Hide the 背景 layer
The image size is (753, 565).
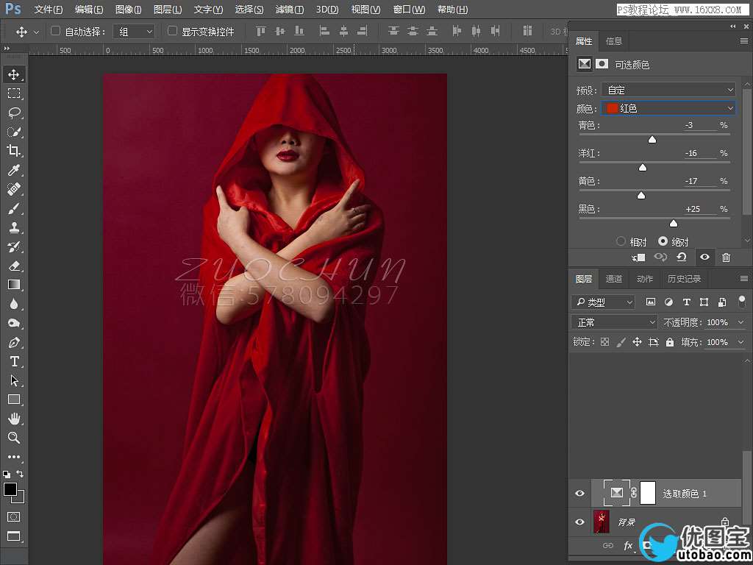(580, 522)
